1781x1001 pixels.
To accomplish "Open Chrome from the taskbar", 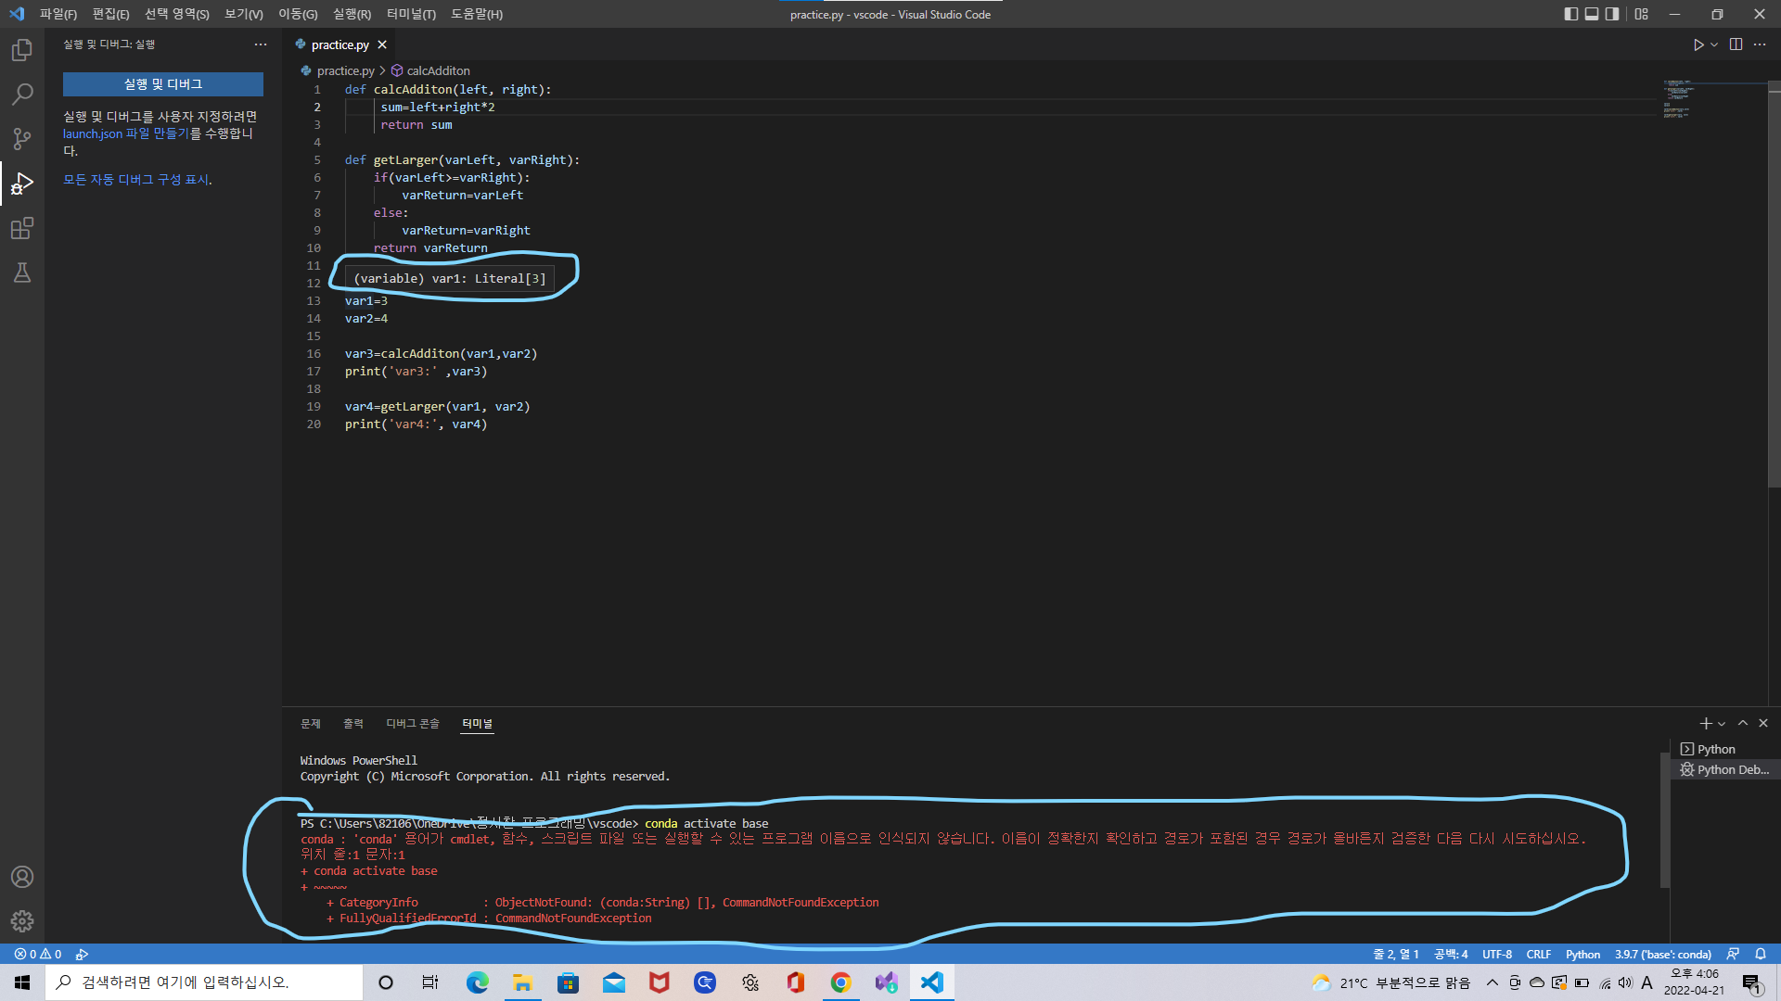I will [840, 982].
